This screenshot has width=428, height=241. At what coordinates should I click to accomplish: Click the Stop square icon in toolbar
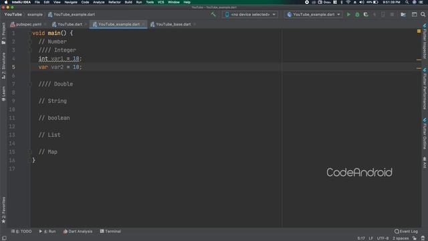coord(392,14)
